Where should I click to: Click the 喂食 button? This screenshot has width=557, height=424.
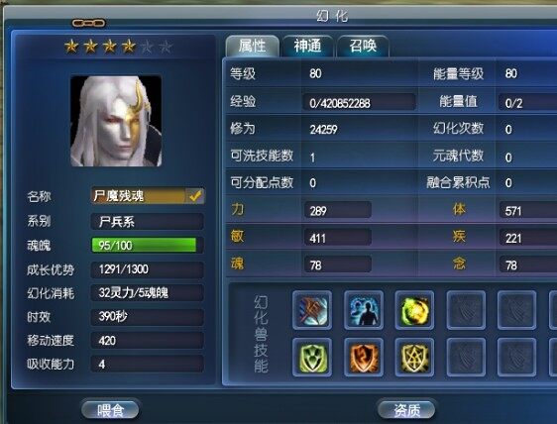click(x=110, y=410)
